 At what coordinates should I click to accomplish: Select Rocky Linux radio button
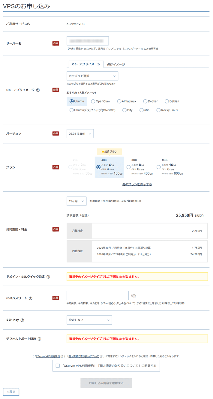(x=158, y=110)
